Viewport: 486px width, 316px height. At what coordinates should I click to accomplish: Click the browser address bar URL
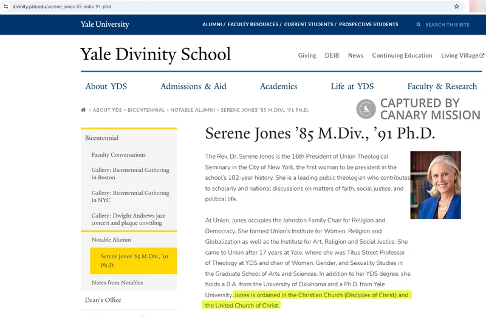pos(62,6)
